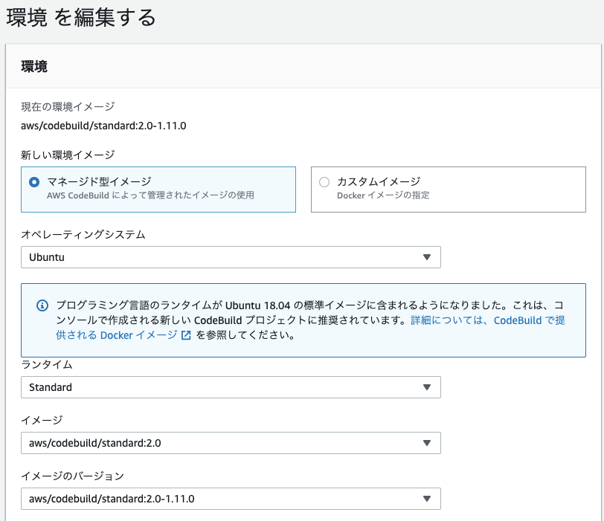
Task: Click the arrow on the Standard runtime dropdown
Action: click(x=427, y=387)
